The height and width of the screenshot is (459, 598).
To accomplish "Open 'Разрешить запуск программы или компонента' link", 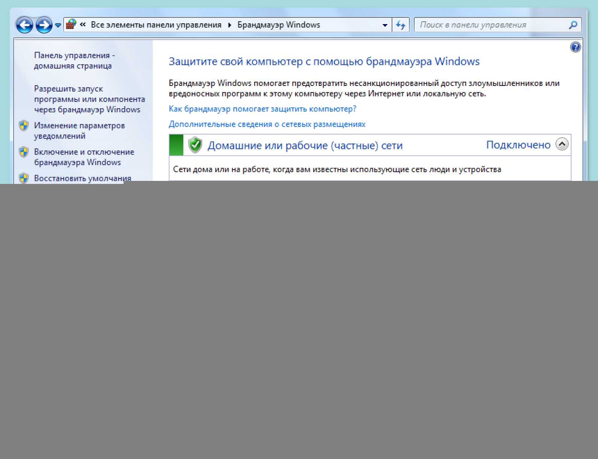I will (x=90, y=99).
